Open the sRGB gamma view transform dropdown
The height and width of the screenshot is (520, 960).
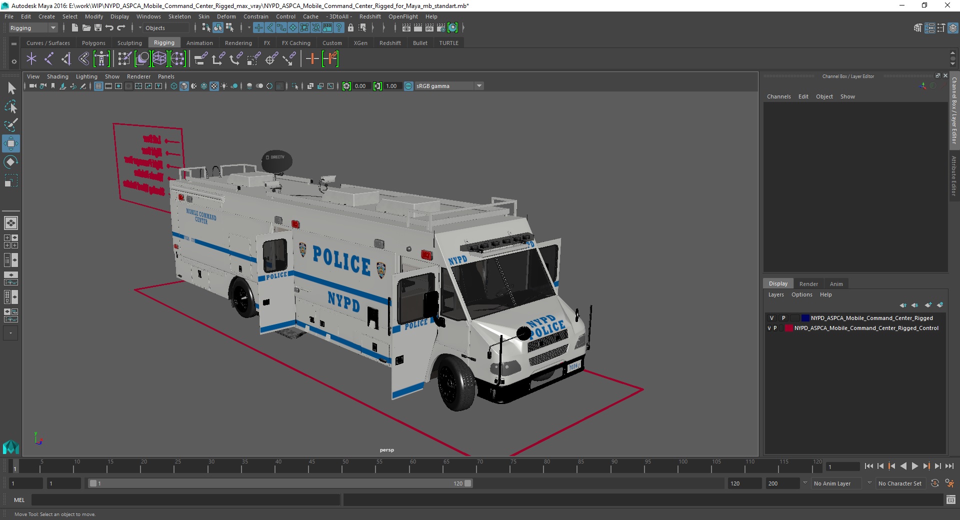(449, 86)
